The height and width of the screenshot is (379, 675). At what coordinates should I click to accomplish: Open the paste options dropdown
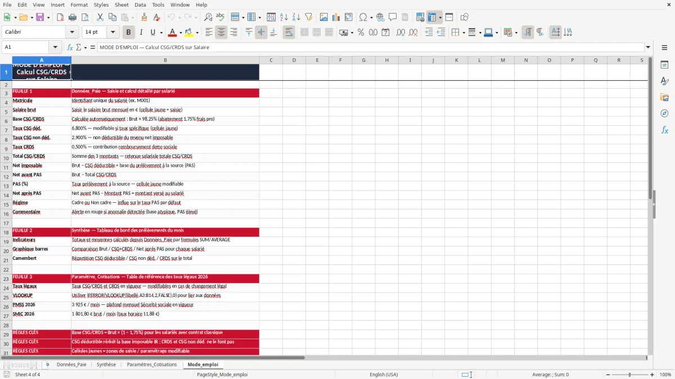132,17
